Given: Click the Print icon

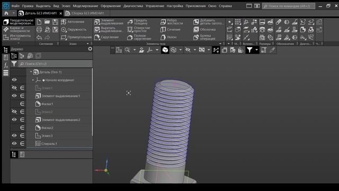Looking at the screenshot, I should (x=39, y=30).
